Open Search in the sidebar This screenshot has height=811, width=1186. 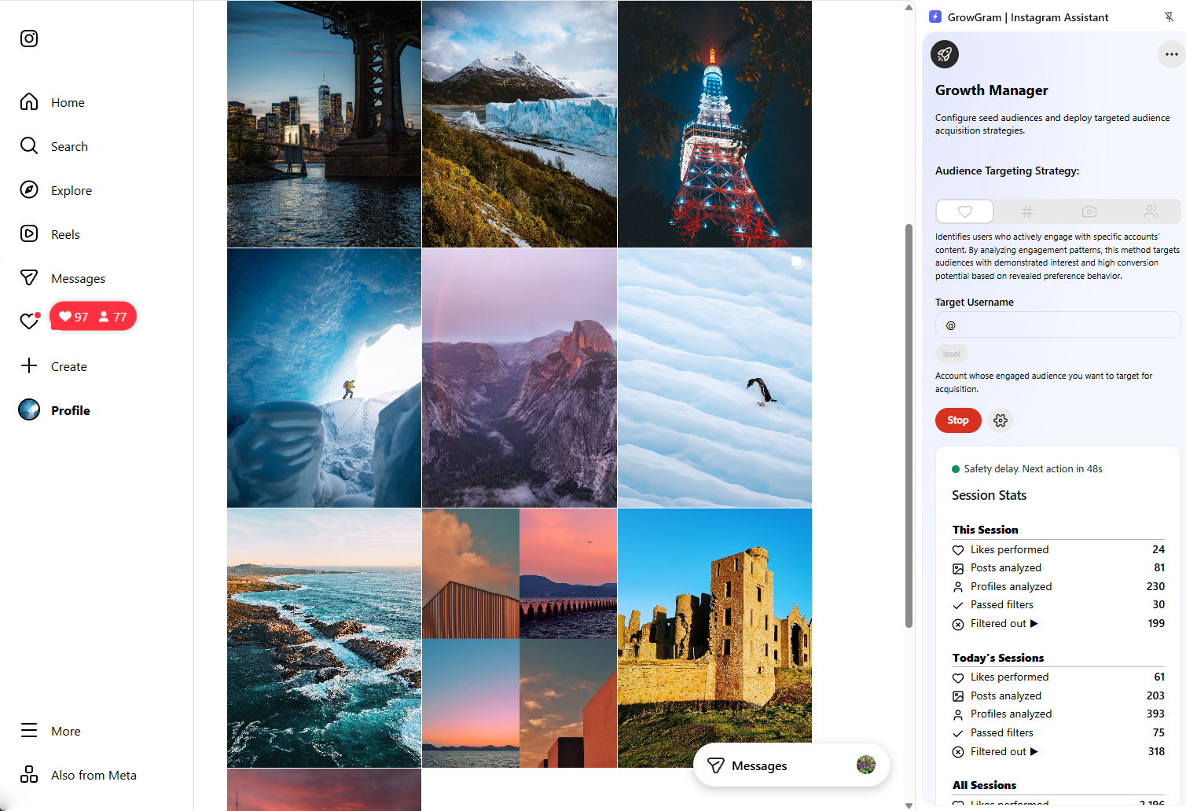click(54, 146)
